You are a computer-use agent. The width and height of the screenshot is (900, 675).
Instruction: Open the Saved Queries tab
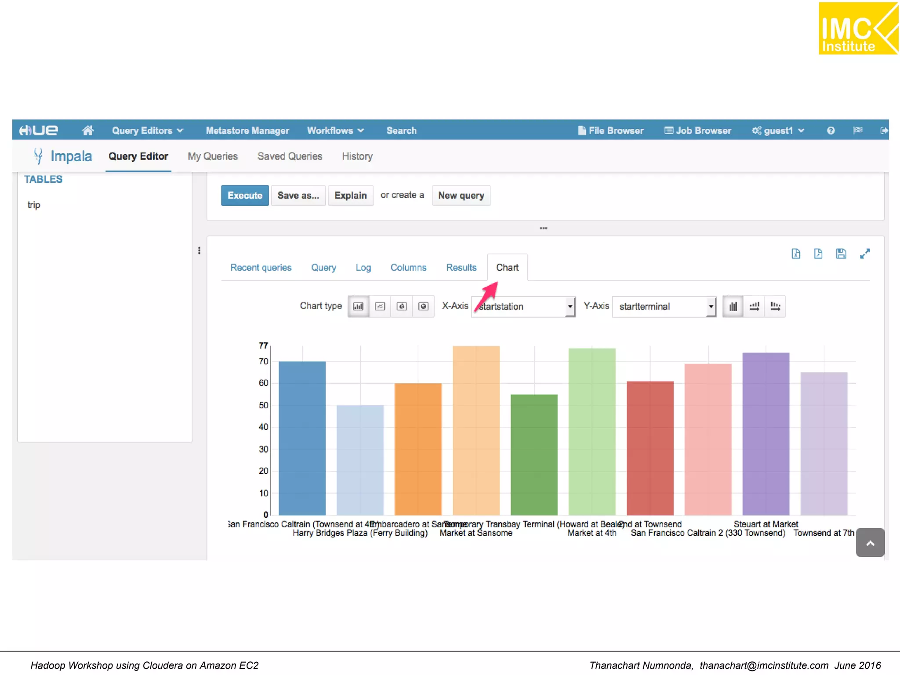click(x=290, y=156)
